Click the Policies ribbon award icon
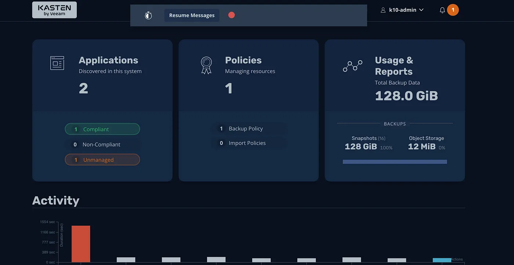Viewport: 514px width, 265px height. point(206,65)
